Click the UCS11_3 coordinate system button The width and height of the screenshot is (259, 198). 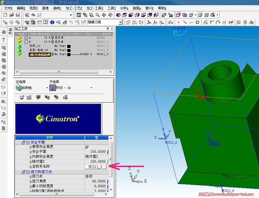95,167
